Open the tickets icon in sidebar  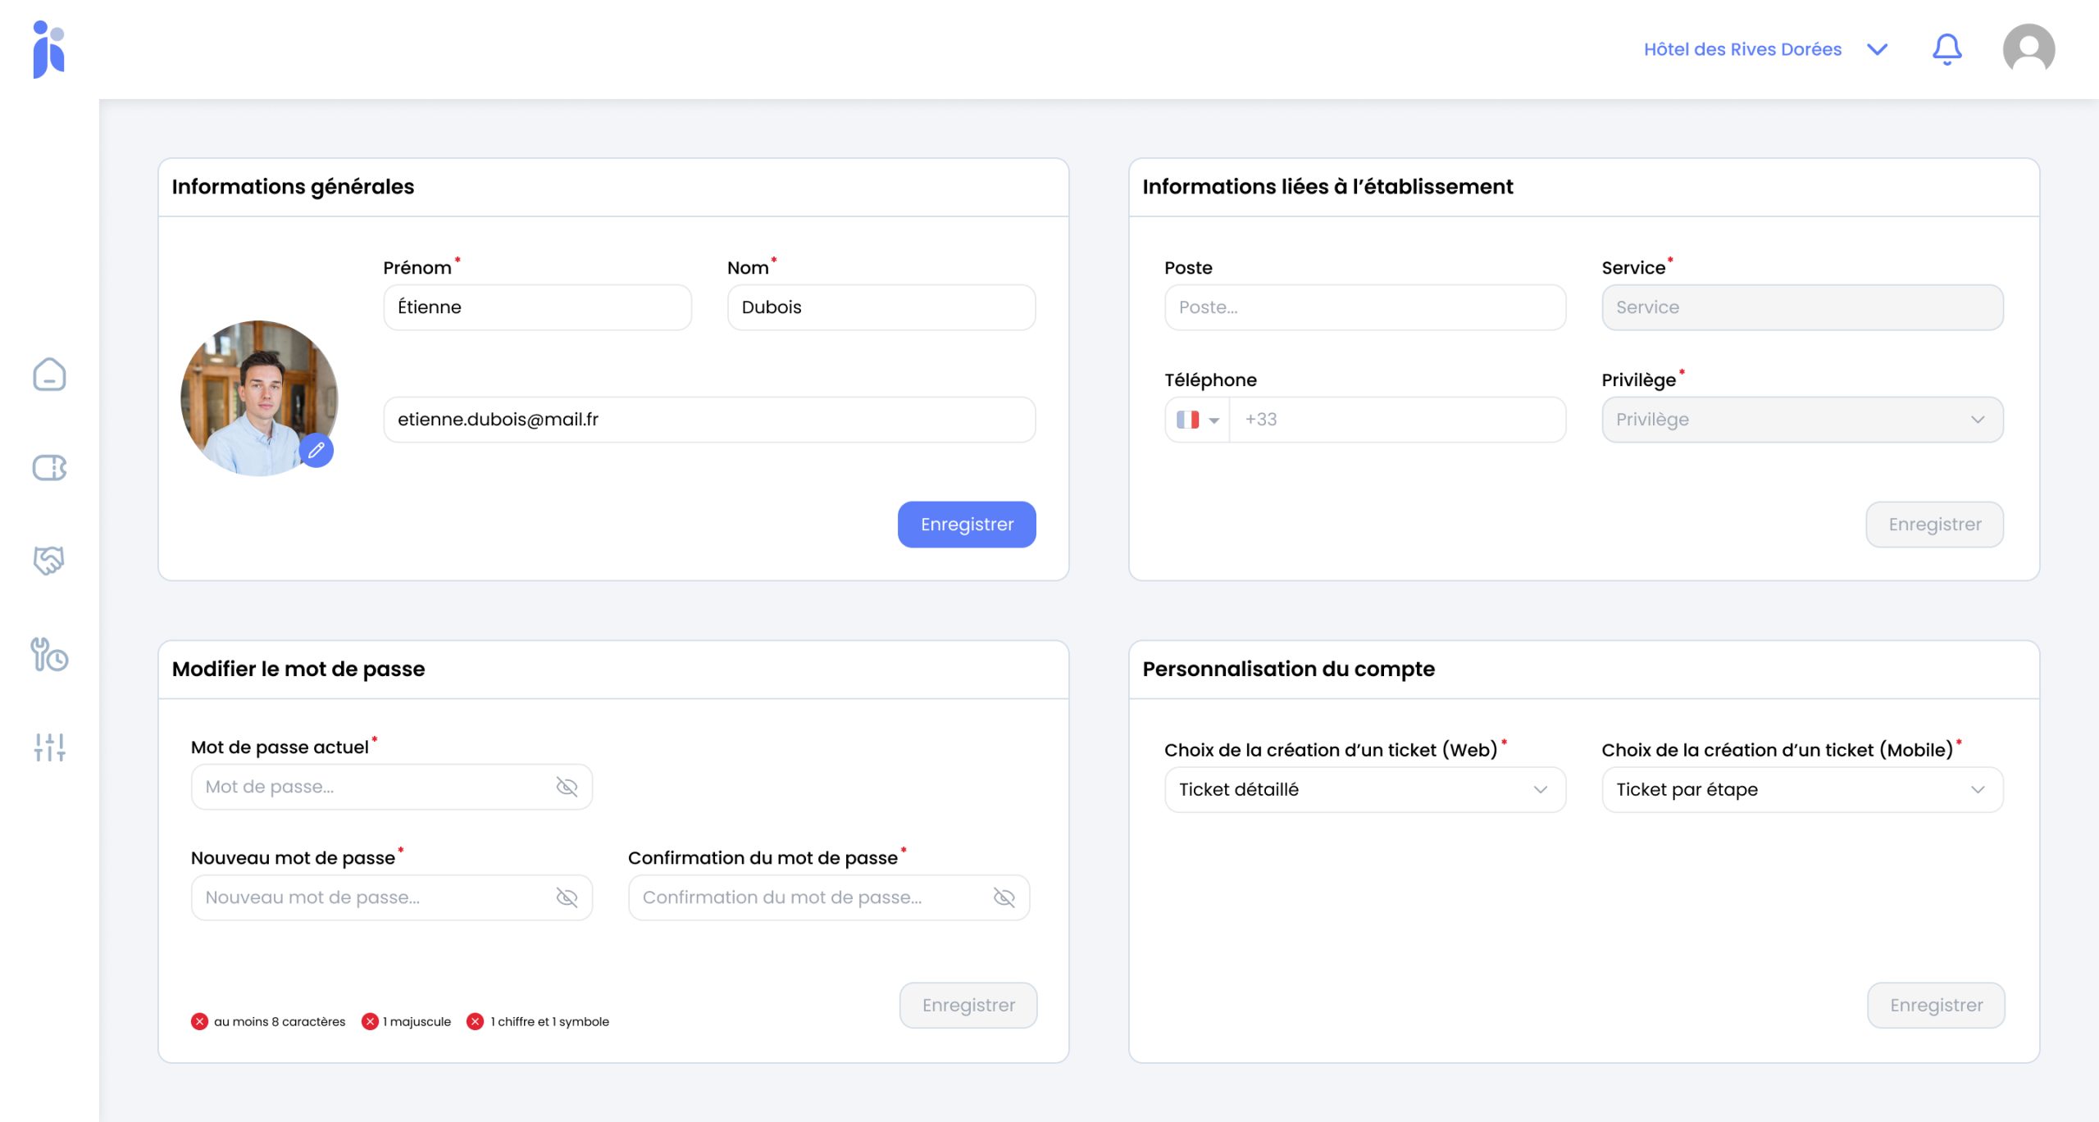coord(49,468)
